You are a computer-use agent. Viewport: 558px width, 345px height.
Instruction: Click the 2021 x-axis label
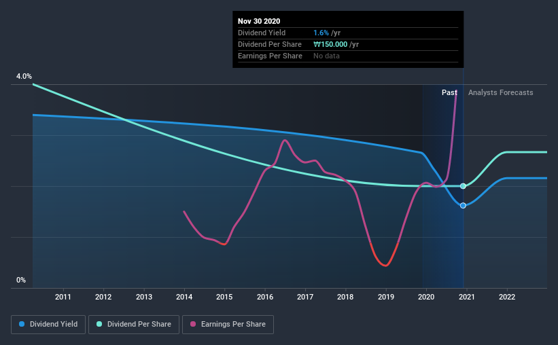(x=467, y=297)
